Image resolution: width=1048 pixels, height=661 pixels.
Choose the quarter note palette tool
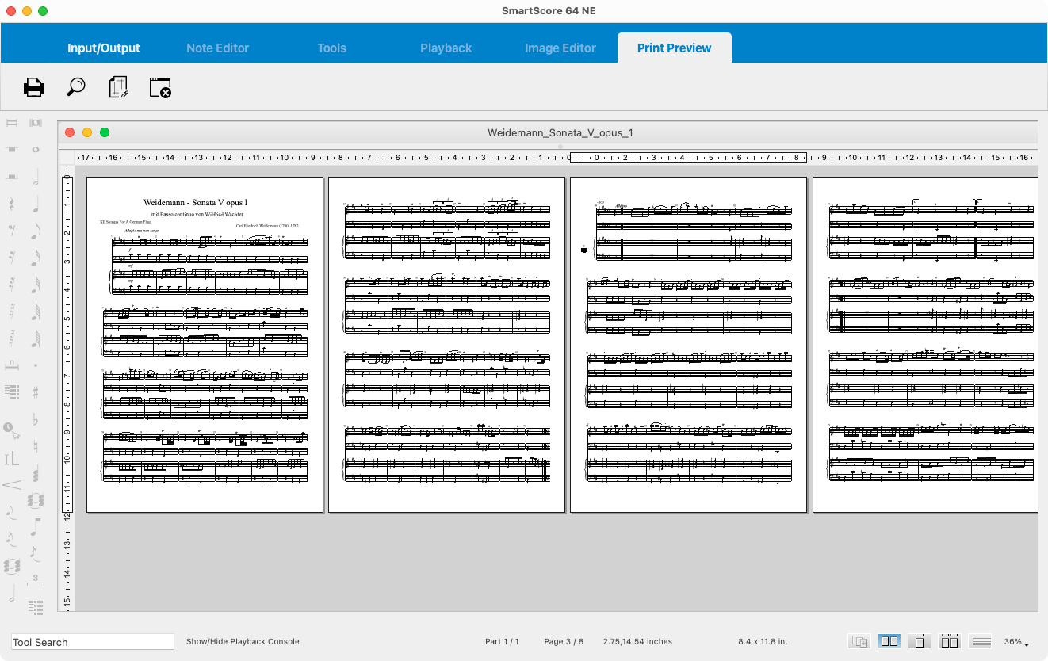36,204
